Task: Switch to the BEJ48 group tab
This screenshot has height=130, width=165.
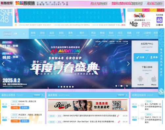Action: click(x=146, y=10)
